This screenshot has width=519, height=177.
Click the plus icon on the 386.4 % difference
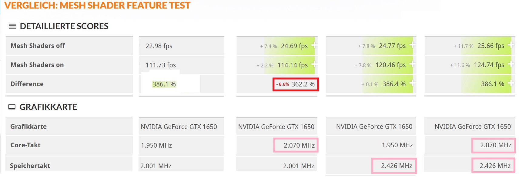(412, 84)
